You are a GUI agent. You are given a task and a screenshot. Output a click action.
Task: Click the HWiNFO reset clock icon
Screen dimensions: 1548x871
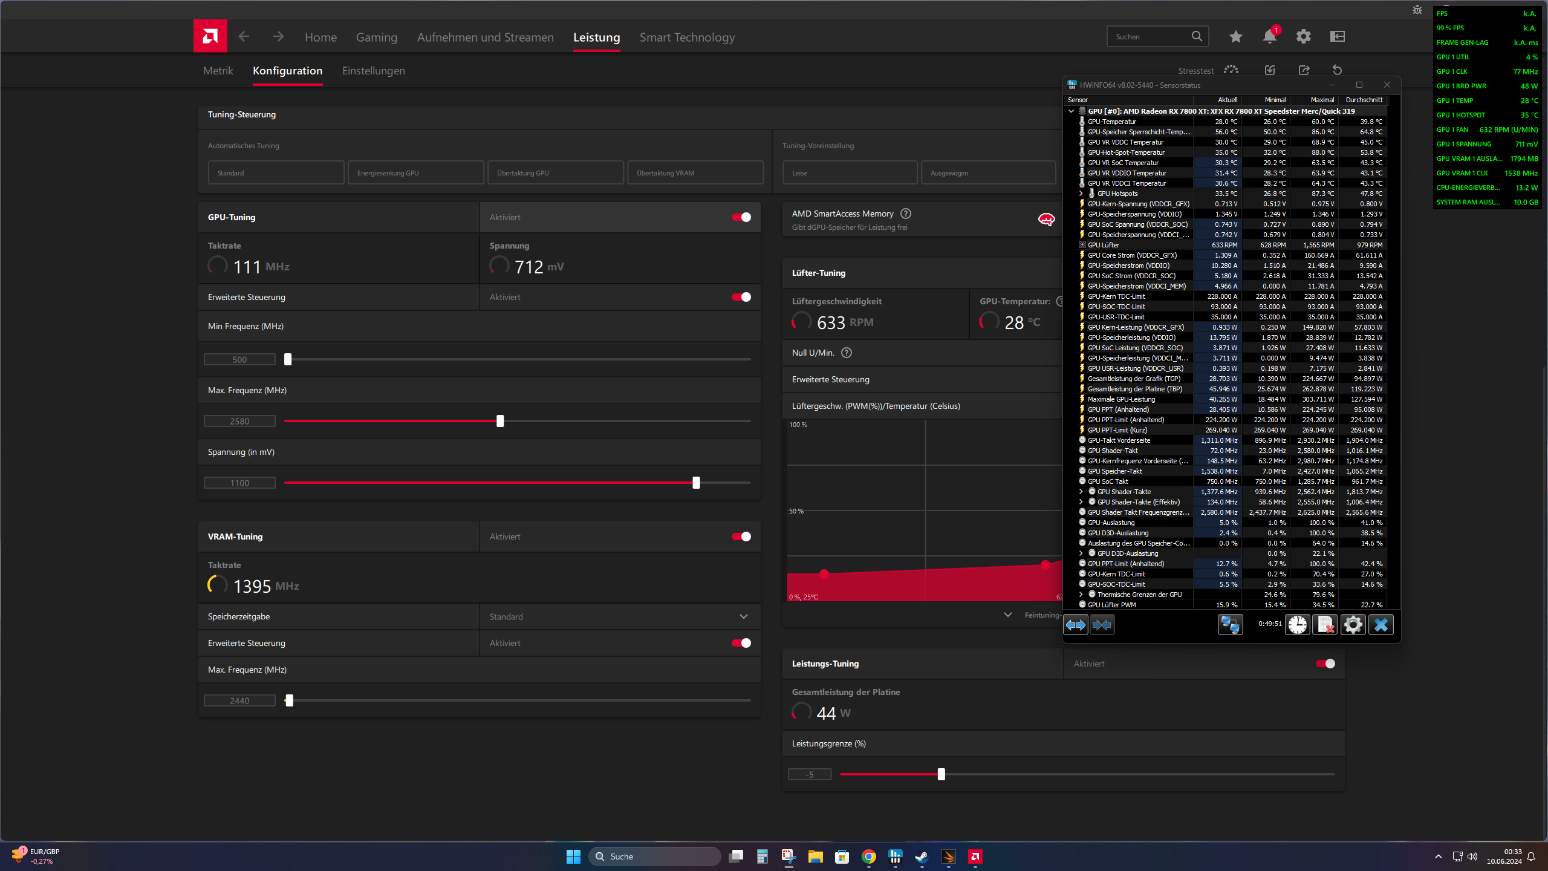[x=1297, y=624]
